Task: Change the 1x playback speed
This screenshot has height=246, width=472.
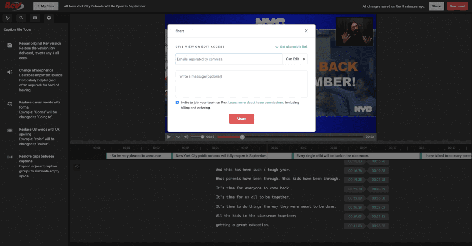Action: tap(178, 137)
